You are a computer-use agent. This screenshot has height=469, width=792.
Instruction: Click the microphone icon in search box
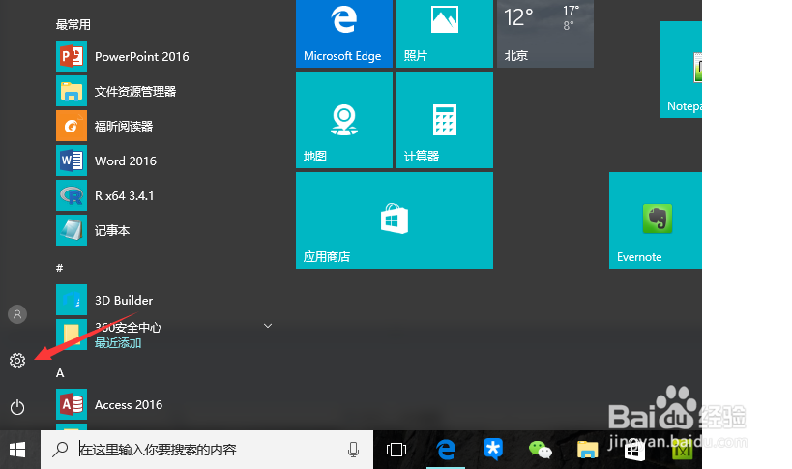click(354, 450)
